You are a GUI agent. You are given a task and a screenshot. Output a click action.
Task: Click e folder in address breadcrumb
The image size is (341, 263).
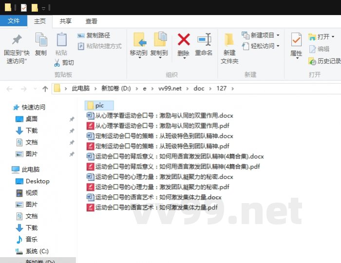pyautogui.click(x=144, y=89)
